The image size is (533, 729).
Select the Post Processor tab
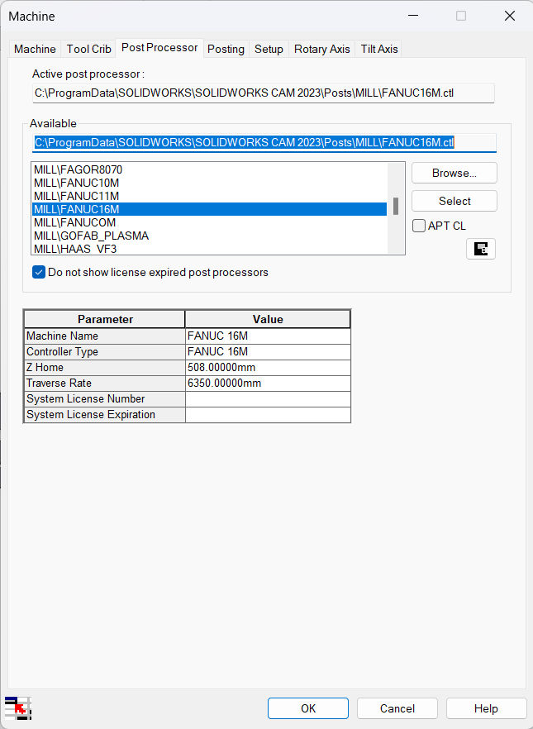point(159,47)
